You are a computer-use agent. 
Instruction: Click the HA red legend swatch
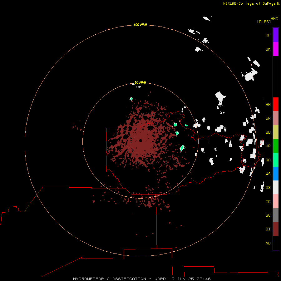click(276, 104)
